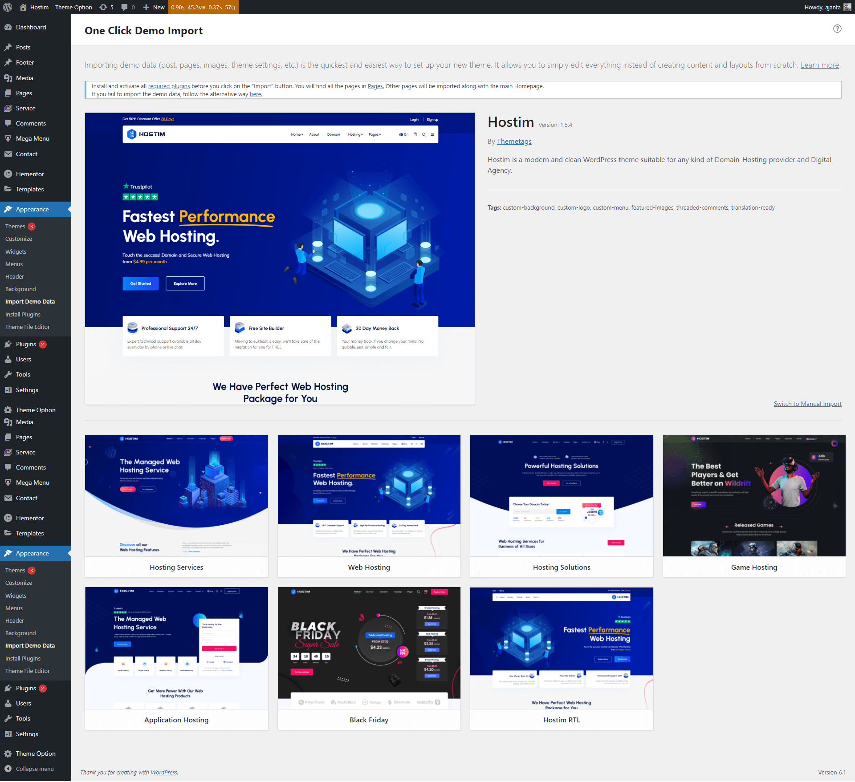Image resolution: width=855 pixels, height=782 pixels.
Task: Open the first Themes submenu item
Action: (15, 226)
